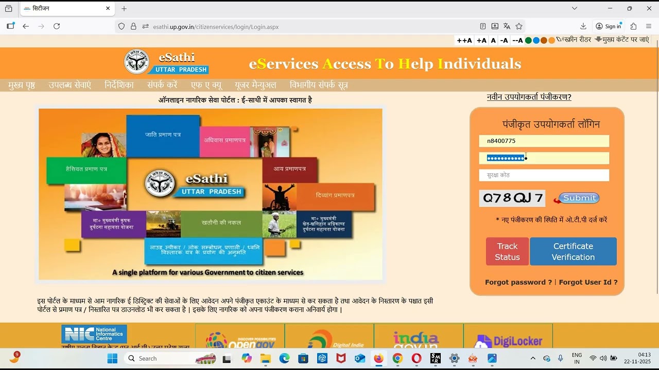659x370 pixels.
Task: Open Firefox View at the tab bar's left
Action: pyautogui.click(x=8, y=8)
